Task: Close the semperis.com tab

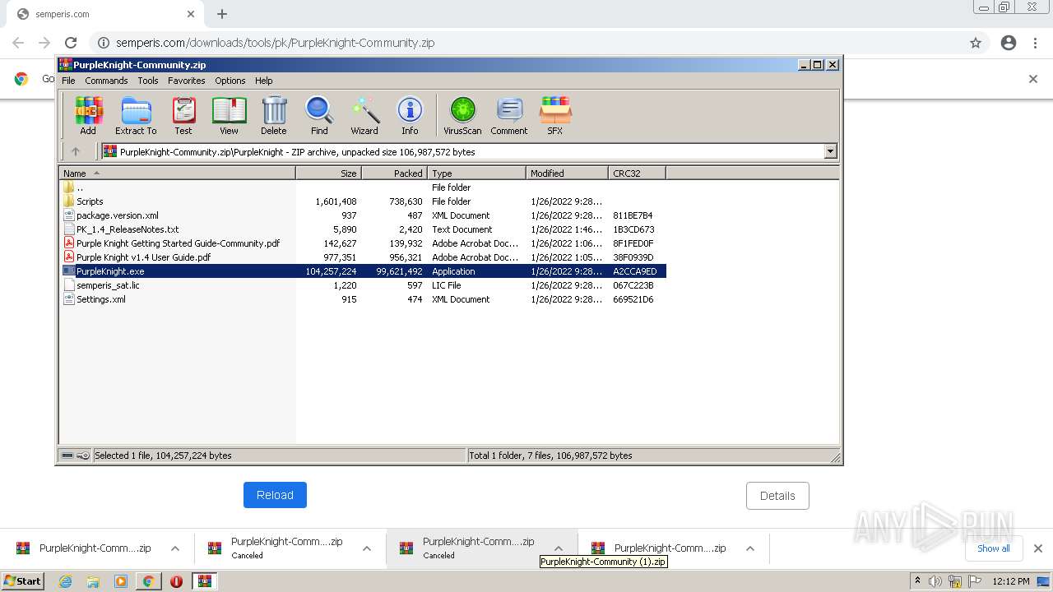Action: (191, 14)
